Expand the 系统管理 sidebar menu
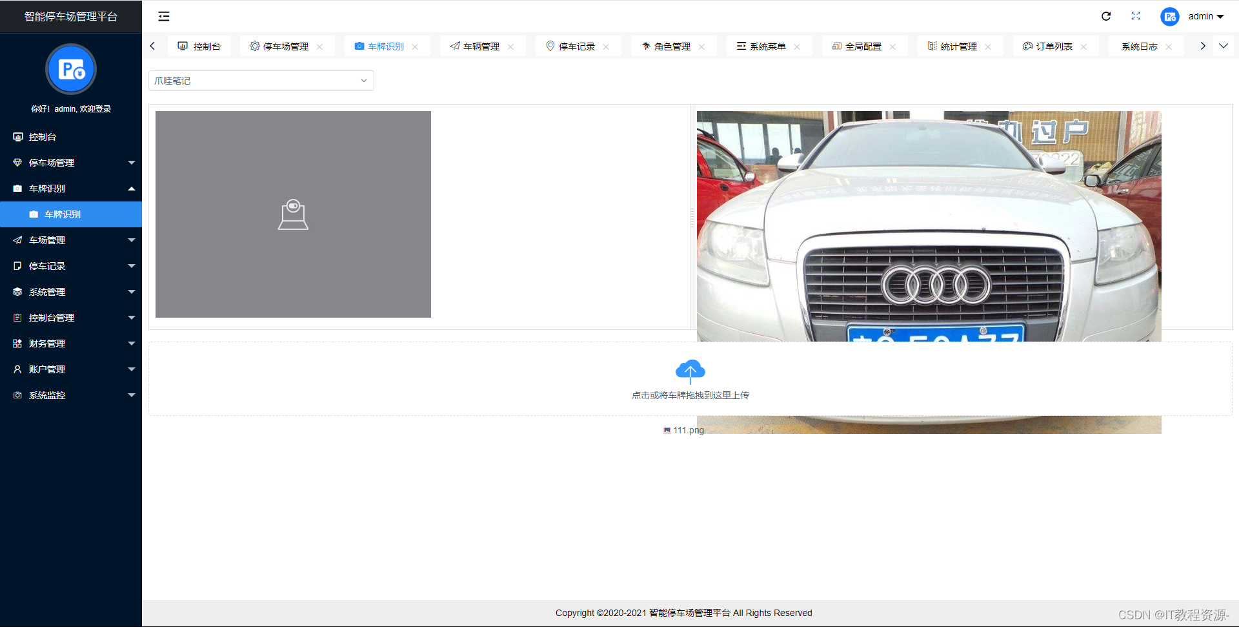The image size is (1239, 627). point(71,292)
